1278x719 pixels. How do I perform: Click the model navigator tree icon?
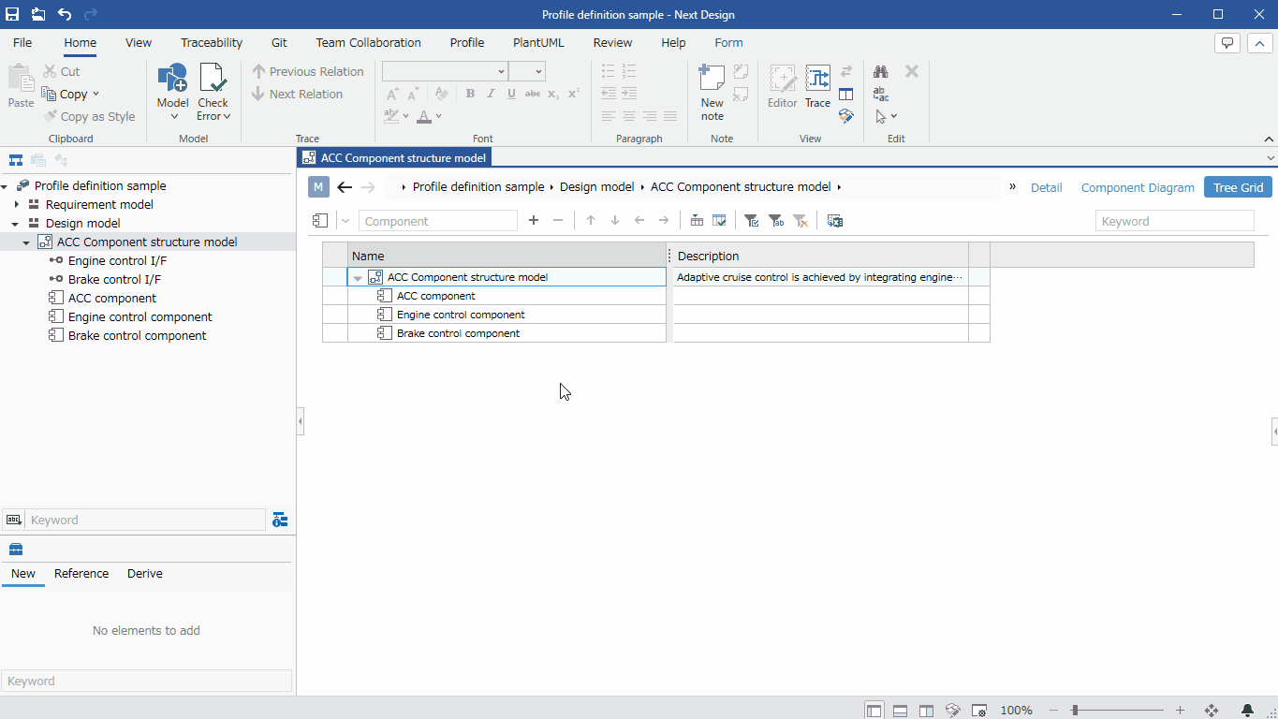[x=16, y=160]
